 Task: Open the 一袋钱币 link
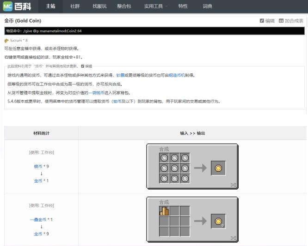pyautogui.click(x=96, y=93)
